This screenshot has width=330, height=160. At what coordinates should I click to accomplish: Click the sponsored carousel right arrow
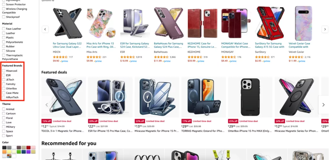pyautogui.click(x=325, y=29)
